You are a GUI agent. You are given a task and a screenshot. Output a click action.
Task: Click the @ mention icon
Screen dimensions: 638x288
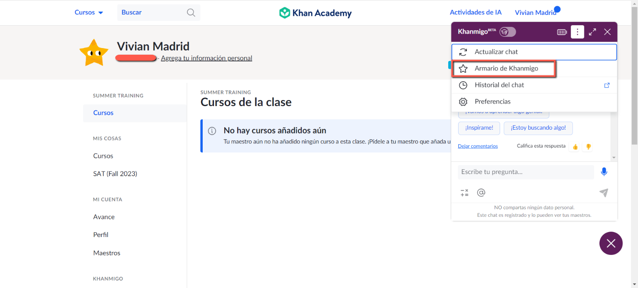pyautogui.click(x=481, y=193)
